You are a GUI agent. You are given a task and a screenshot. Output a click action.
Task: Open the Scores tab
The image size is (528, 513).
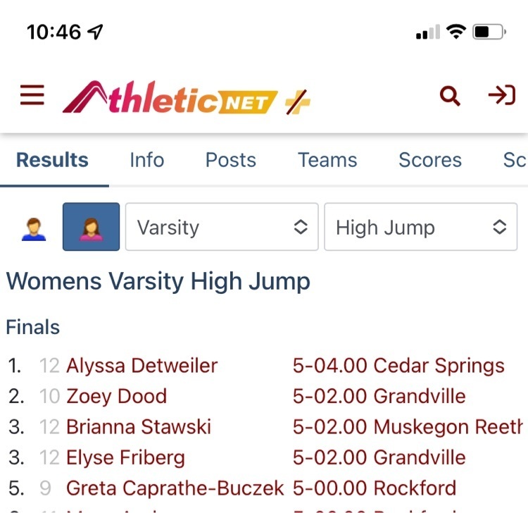tap(430, 160)
